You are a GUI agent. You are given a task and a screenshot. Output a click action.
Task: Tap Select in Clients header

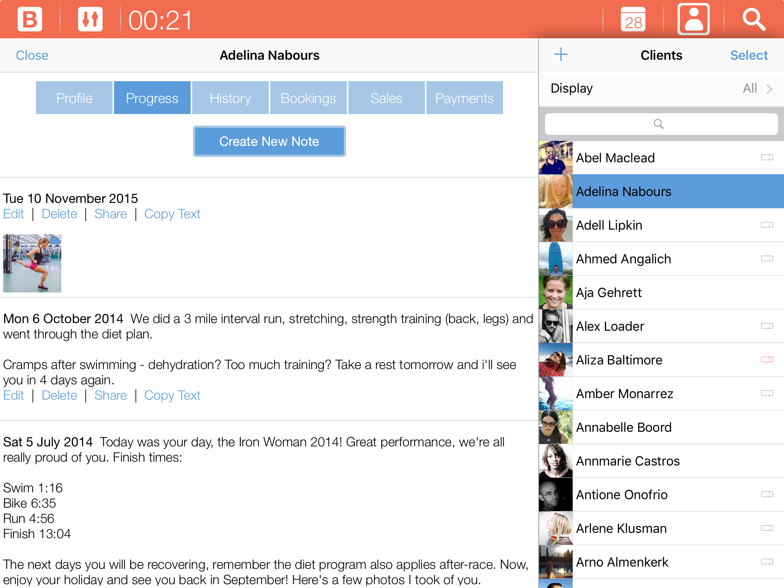click(749, 55)
